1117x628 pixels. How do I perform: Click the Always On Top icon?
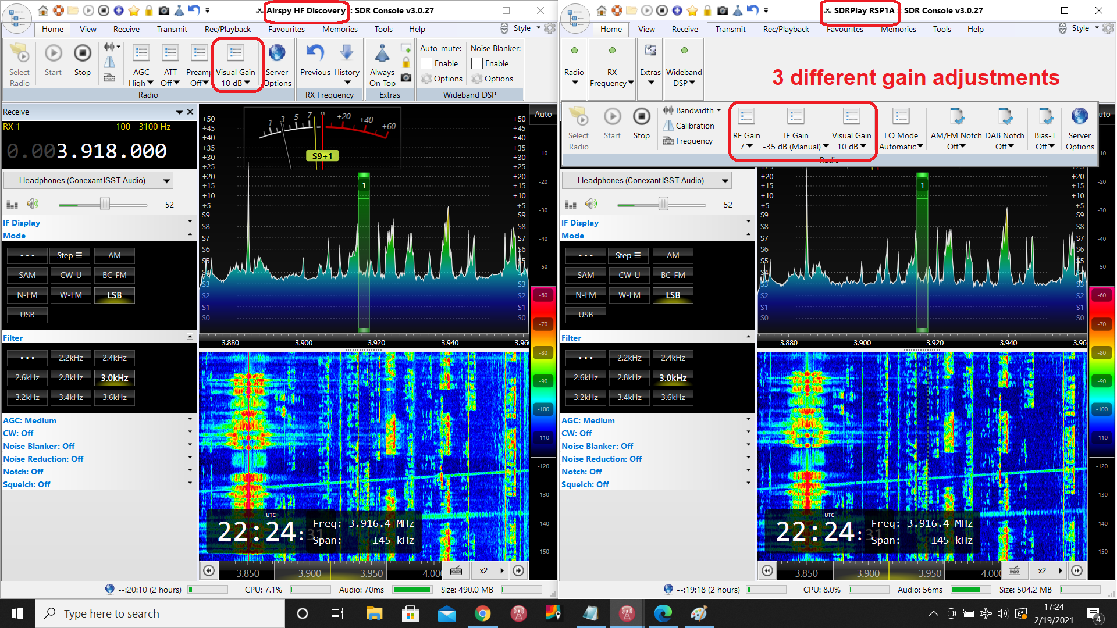coord(382,54)
